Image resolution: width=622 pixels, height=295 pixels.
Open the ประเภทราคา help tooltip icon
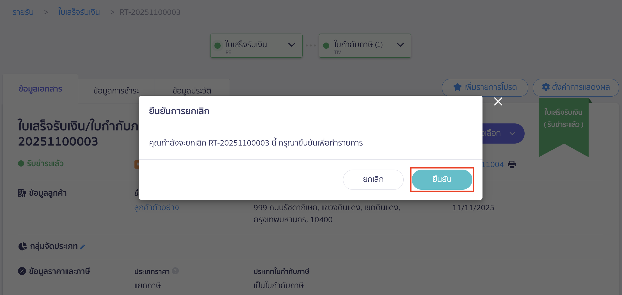[x=175, y=271]
